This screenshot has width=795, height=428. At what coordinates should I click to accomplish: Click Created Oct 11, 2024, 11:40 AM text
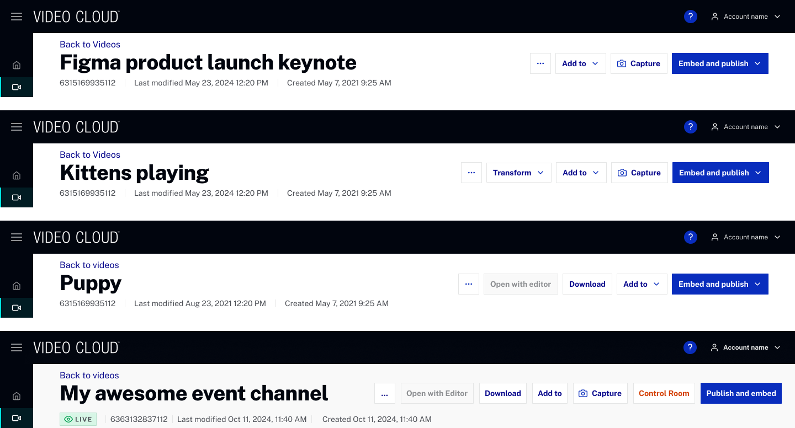(377, 419)
